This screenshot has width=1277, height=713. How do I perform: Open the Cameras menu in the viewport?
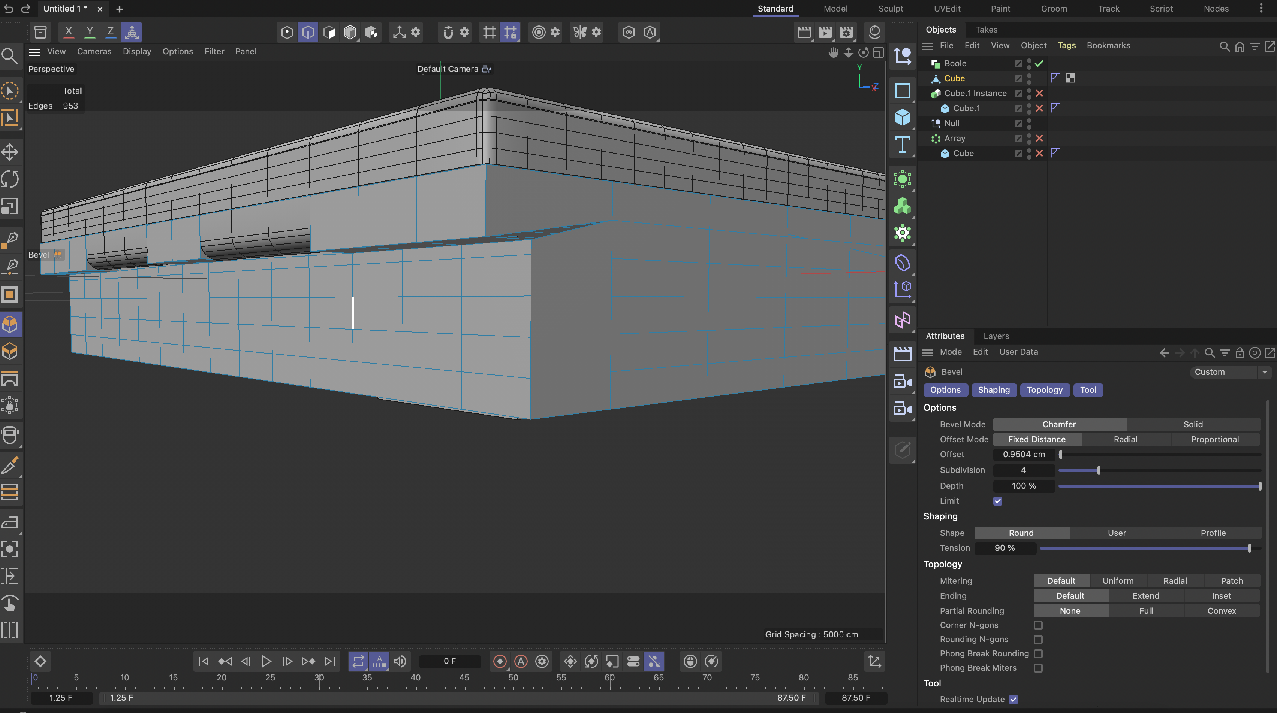tap(94, 51)
